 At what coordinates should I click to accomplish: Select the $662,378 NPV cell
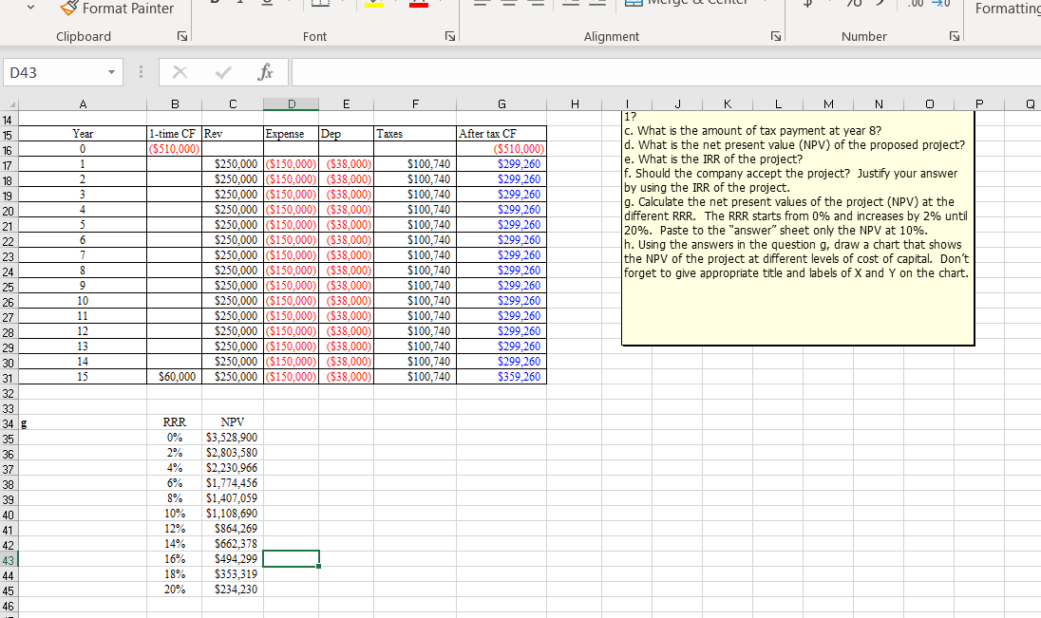point(233,544)
